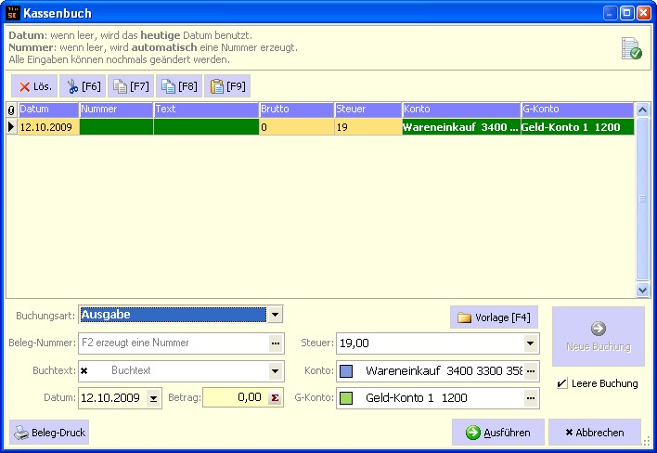
Task: Click the document checkmark icon at top right
Action: (631, 49)
